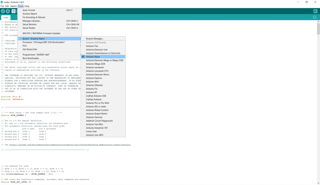Choose Arduino Robot Control board
Screen dimensions: 320x185
[103, 110]
